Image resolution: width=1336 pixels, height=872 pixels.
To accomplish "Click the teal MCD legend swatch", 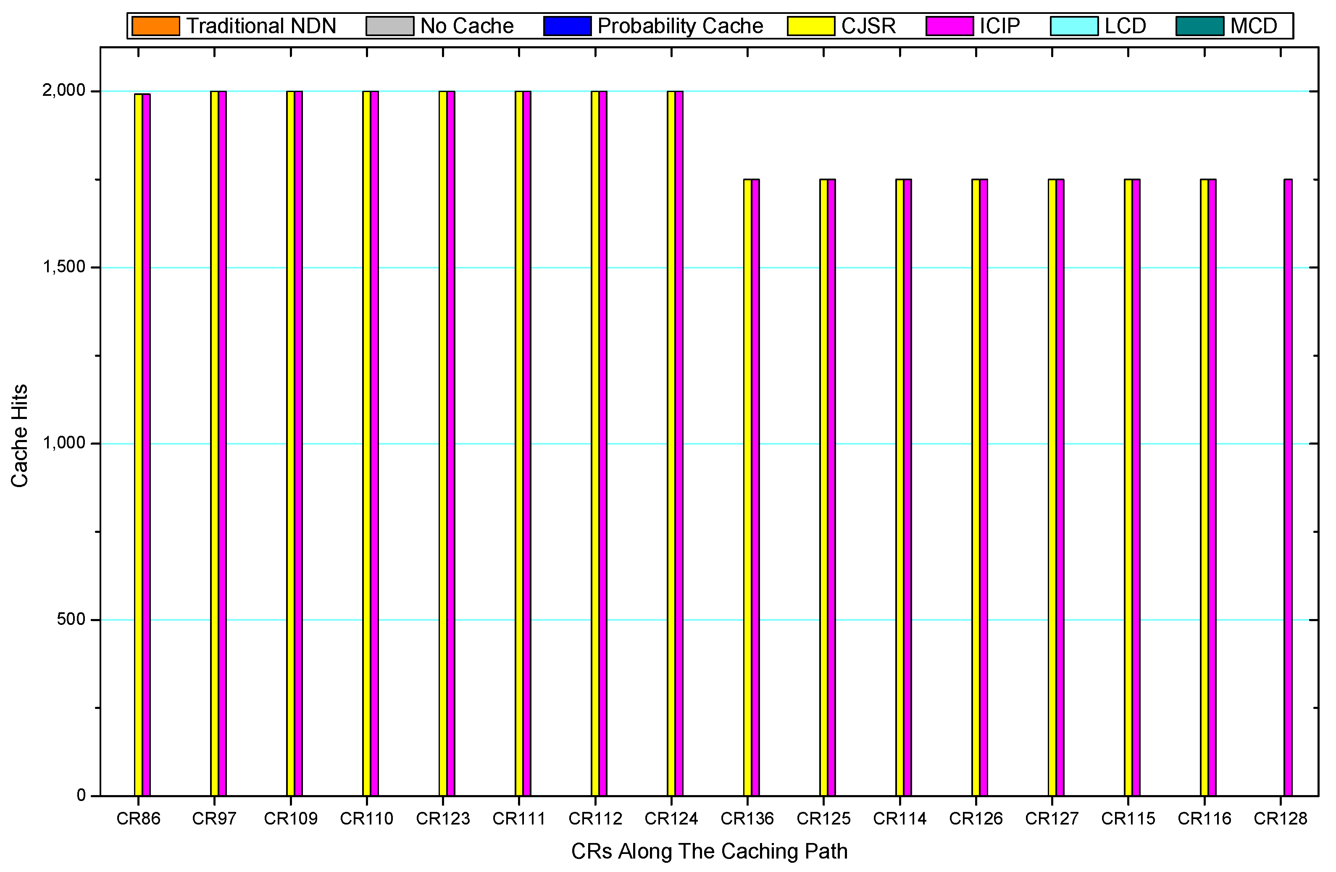I will tap(1200, 26).
